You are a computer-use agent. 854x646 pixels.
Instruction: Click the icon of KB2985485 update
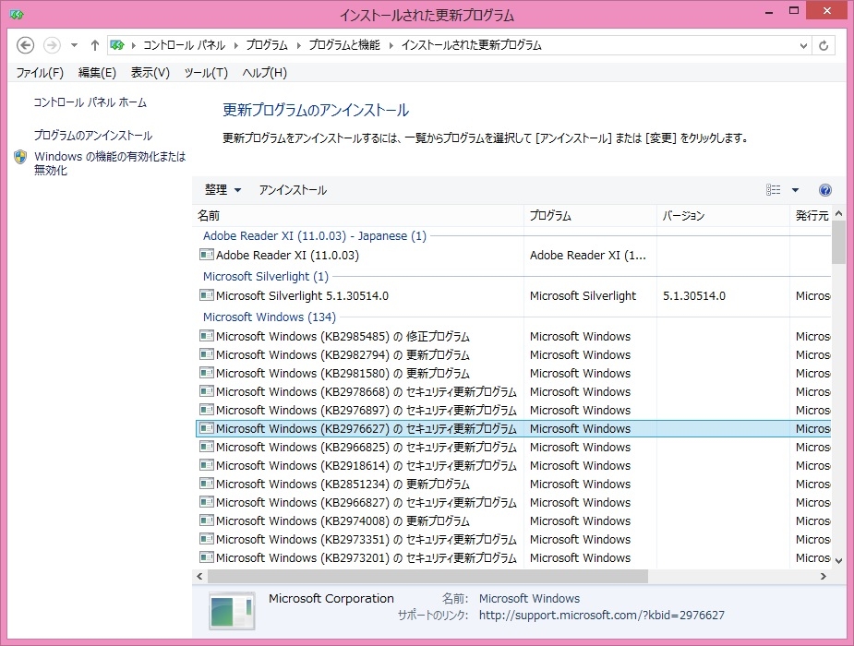207,336
